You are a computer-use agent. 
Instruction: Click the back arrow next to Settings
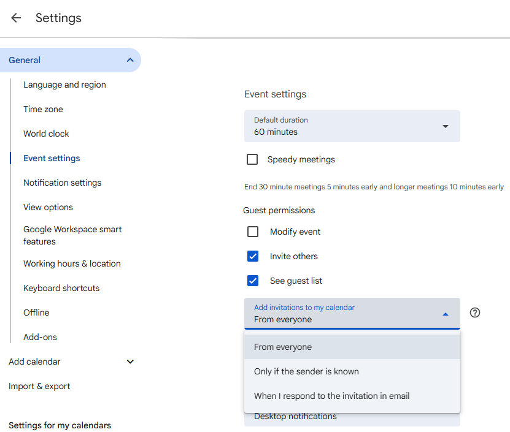pyautogui.click(x=16, y=18)
